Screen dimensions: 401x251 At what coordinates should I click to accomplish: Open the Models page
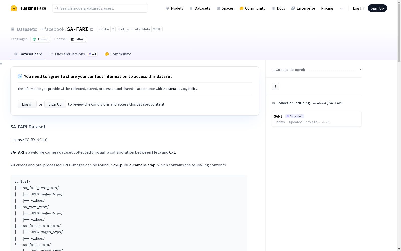pos(174,8)
